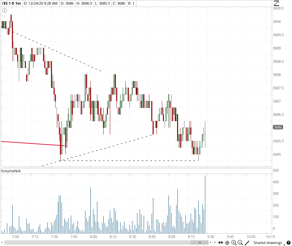Click the high value H: 3686.5
Image resolution: width=292 pixels, height=246 pixels.
[x=84, y=3]
